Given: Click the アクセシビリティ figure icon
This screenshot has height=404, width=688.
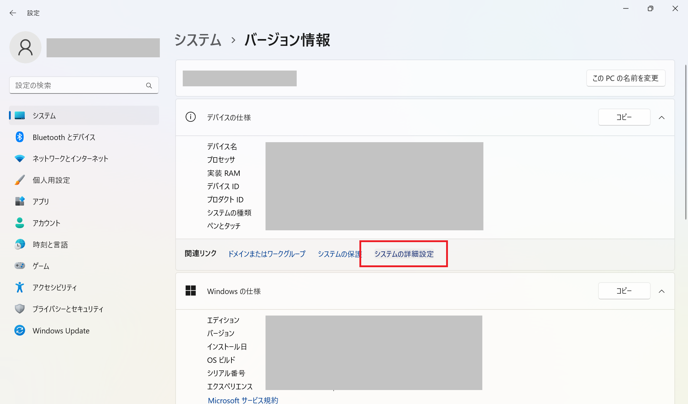Looking at the screenshot, I should coord(20,287).
